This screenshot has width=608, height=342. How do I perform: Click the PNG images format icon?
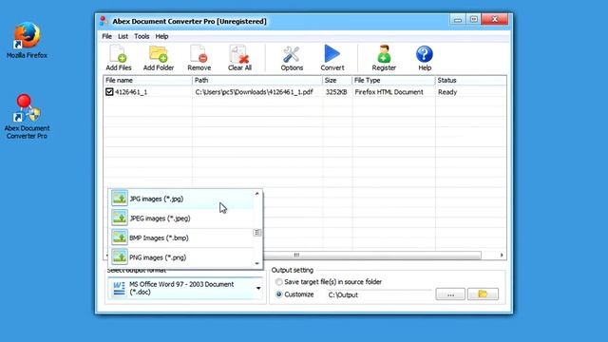[x=120, y=256]
